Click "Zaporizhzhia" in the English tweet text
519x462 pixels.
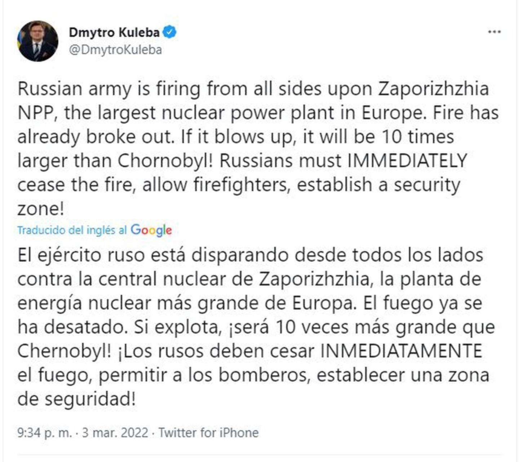pos(433,89)
